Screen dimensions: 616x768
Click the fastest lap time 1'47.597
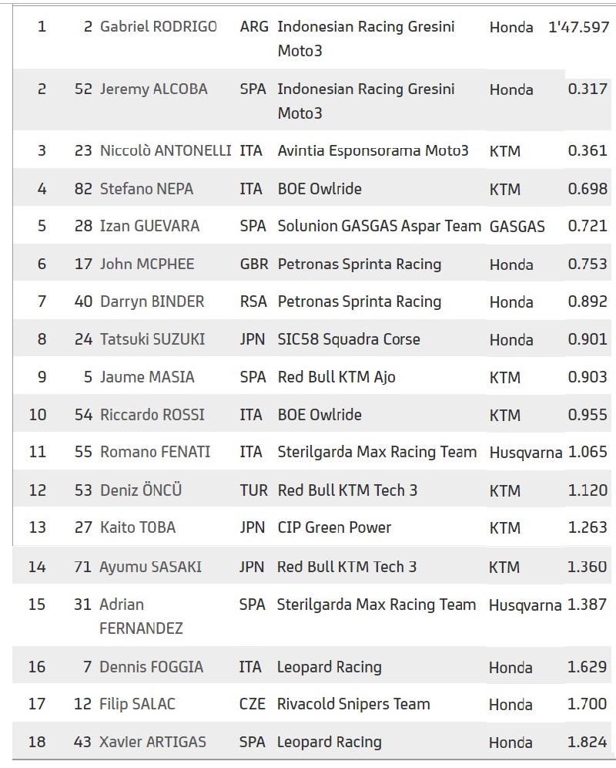click(579, 26)
